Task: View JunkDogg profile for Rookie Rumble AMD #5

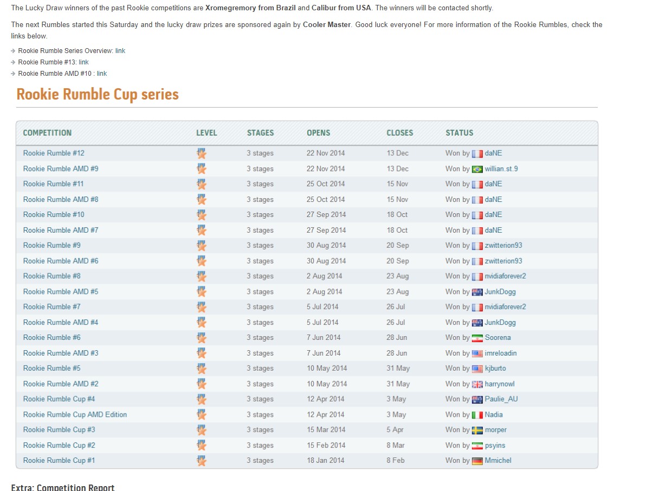Action: tap(500, 292)
